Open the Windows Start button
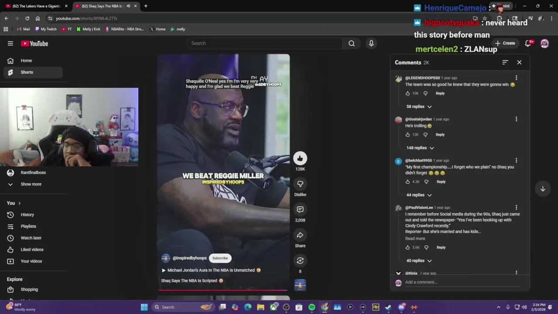The image size is (558, 314). 144,307
